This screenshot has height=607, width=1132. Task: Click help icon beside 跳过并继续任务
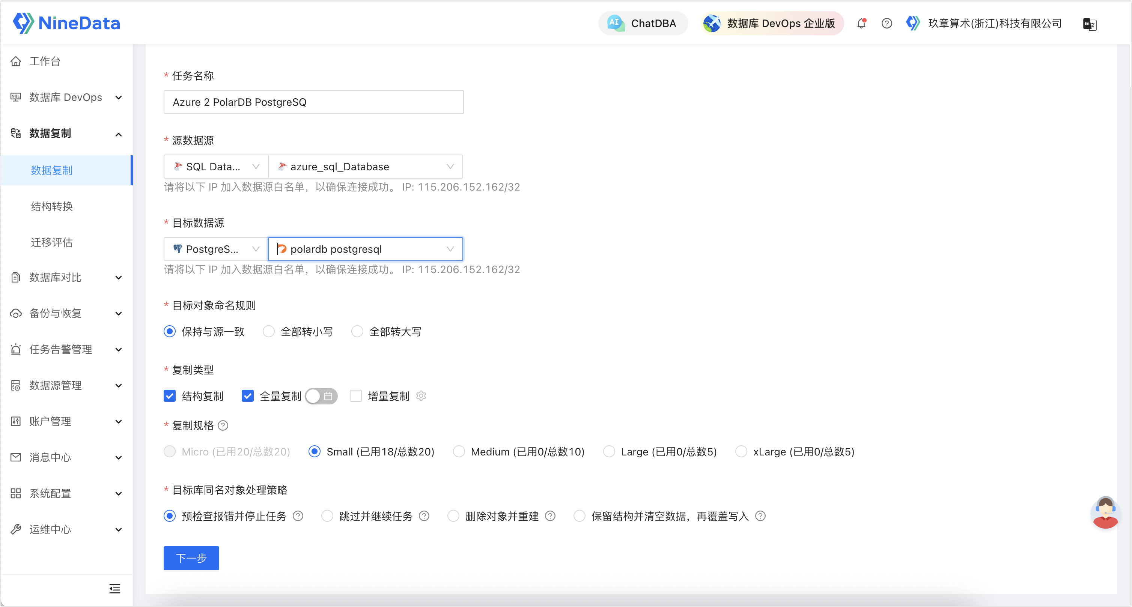coord(424,516)
